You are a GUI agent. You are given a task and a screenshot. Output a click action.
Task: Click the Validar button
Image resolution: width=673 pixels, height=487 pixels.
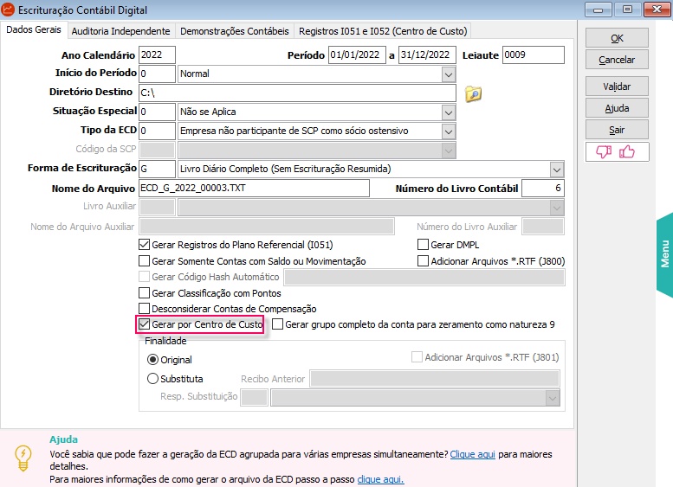tap(617, 87)
